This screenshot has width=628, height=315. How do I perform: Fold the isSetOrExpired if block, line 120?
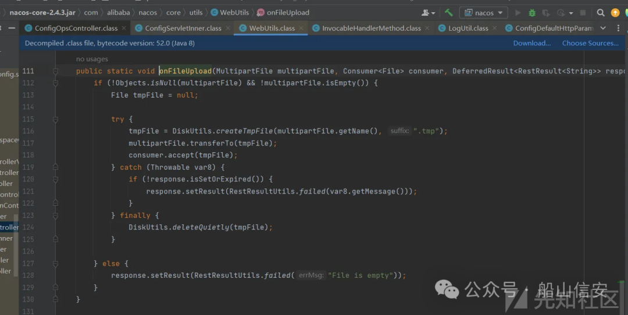[x=56, y=180]
